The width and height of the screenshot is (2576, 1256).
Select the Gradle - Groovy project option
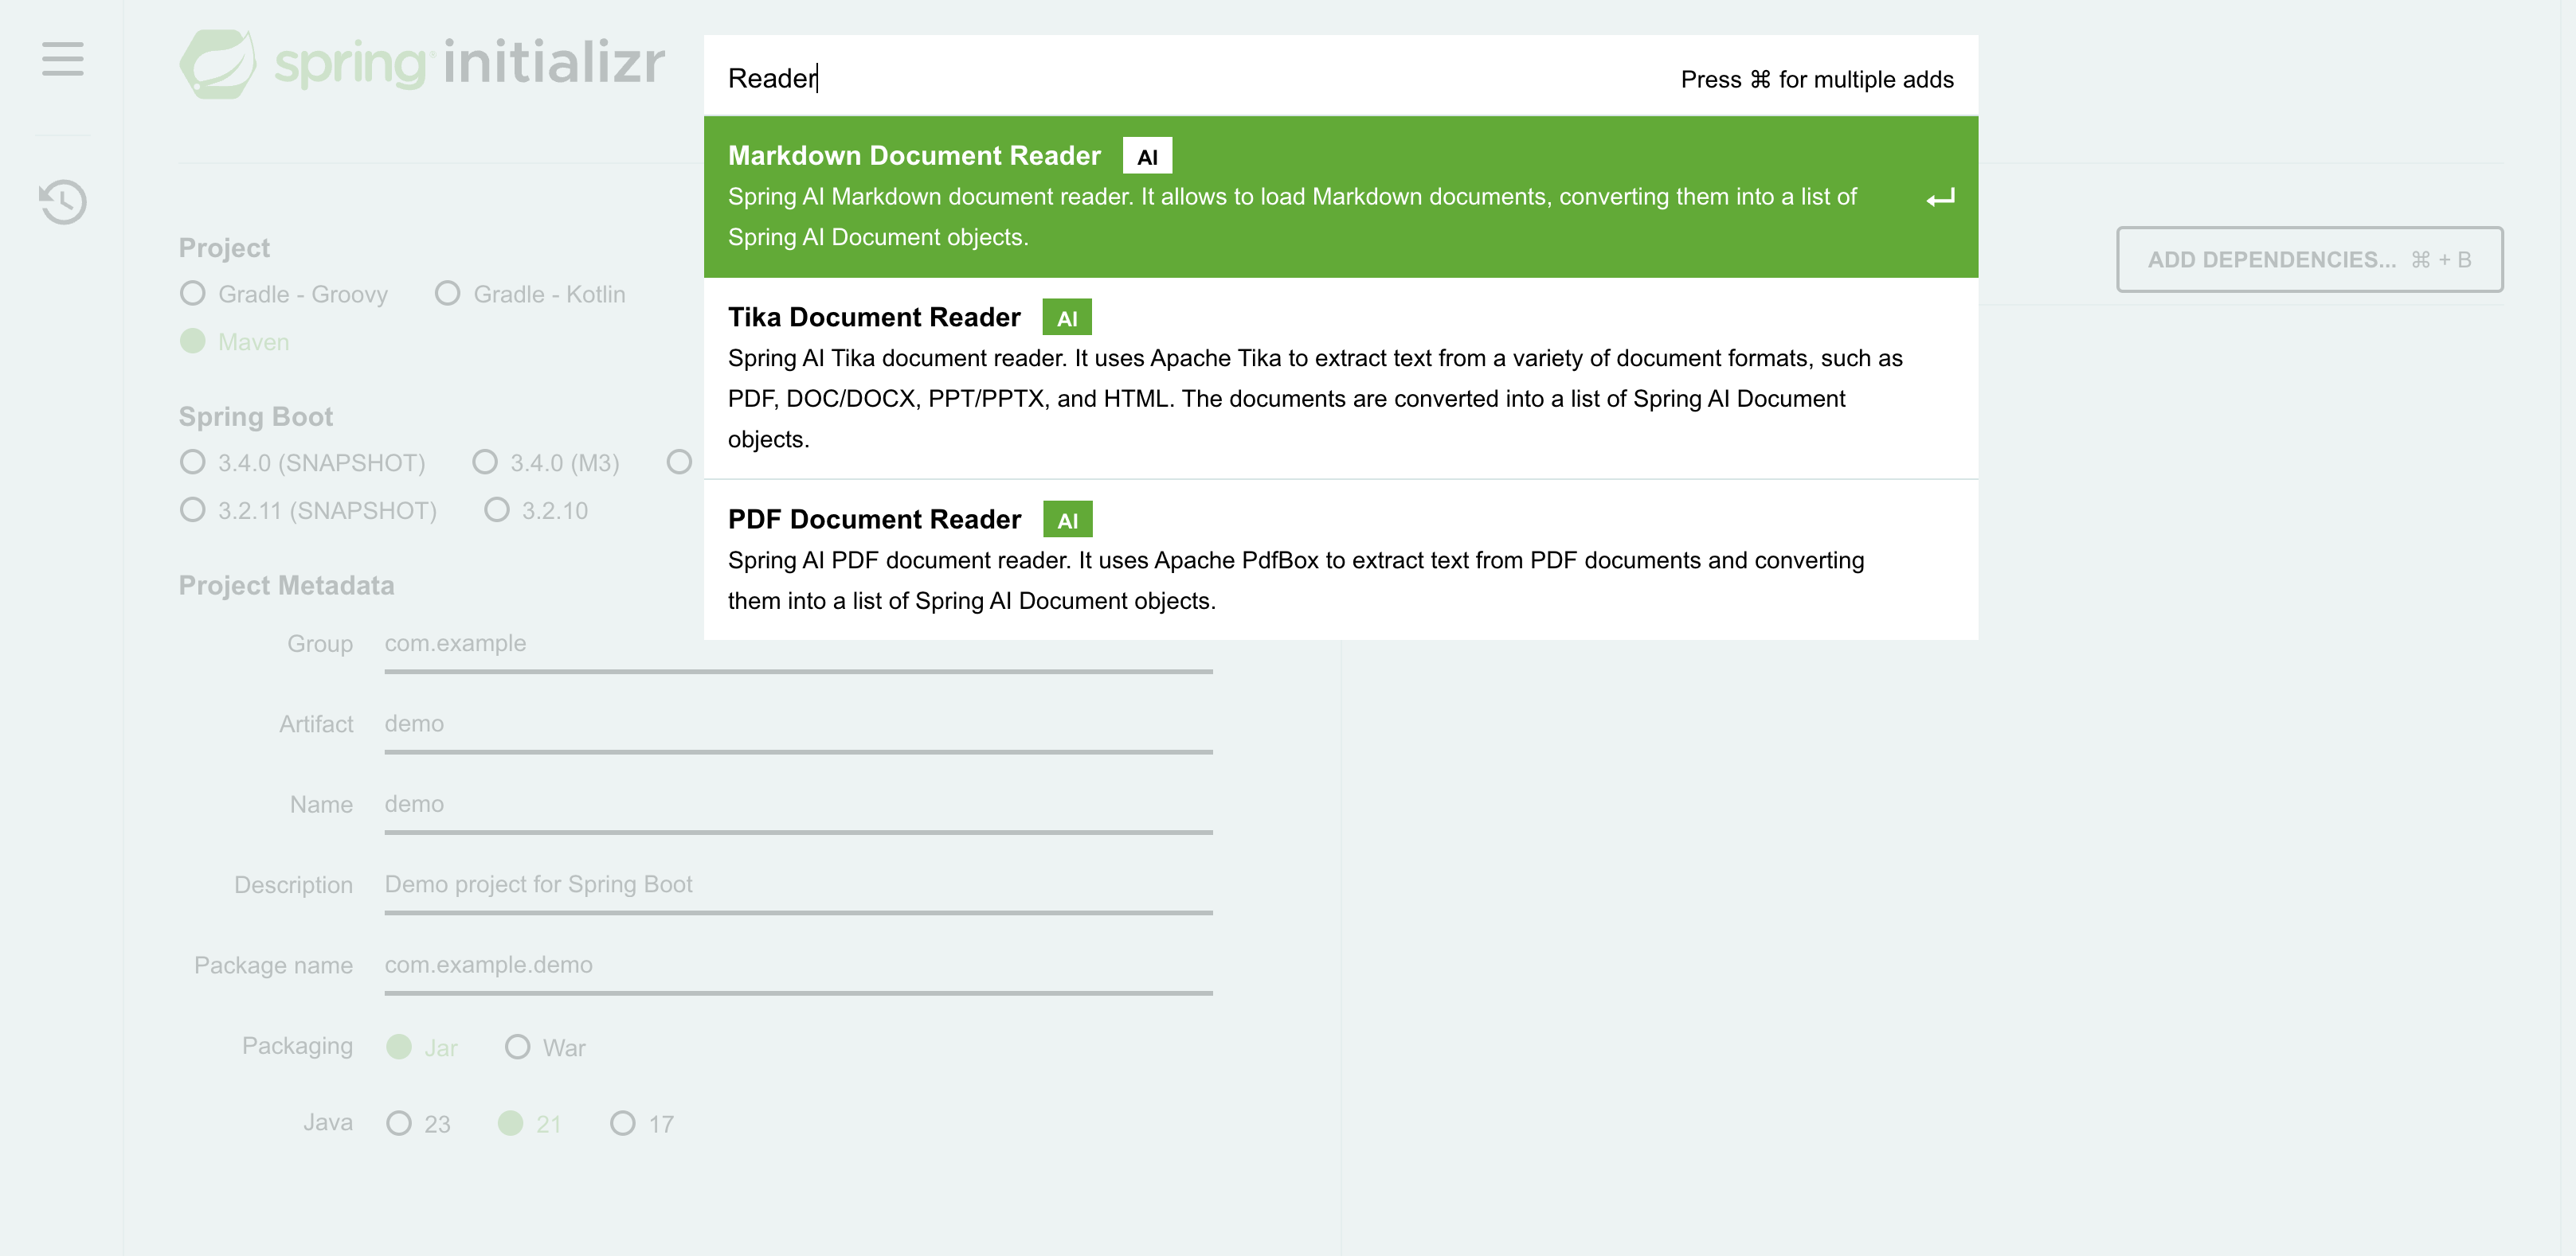tap(283, 294)
